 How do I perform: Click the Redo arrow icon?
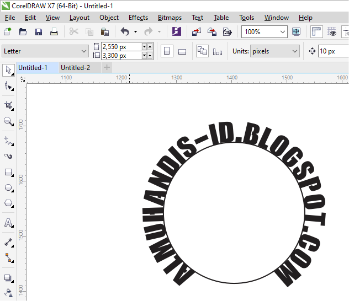149,32
